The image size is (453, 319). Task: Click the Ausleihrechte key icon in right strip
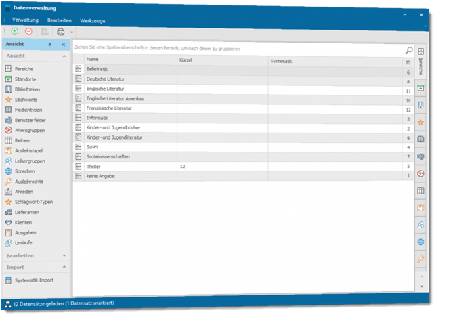(x=420, y=259)
